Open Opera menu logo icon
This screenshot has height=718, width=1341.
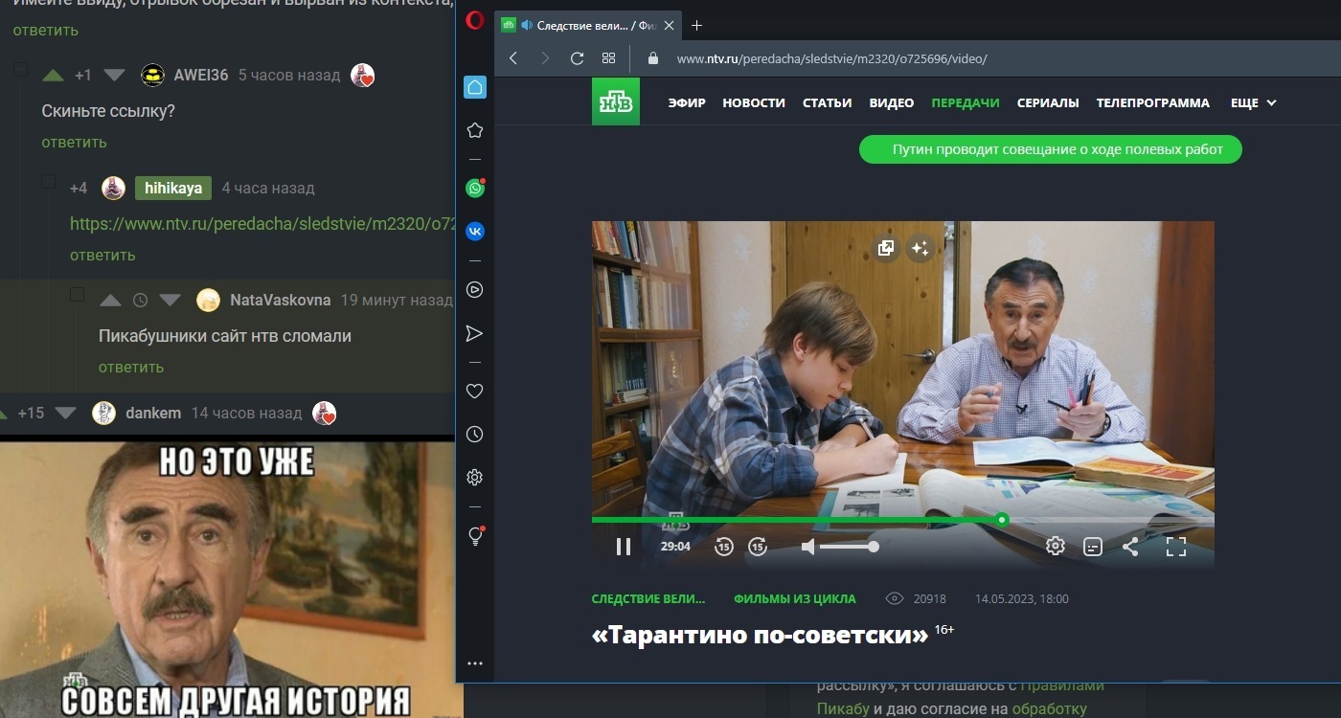[475, 21]
